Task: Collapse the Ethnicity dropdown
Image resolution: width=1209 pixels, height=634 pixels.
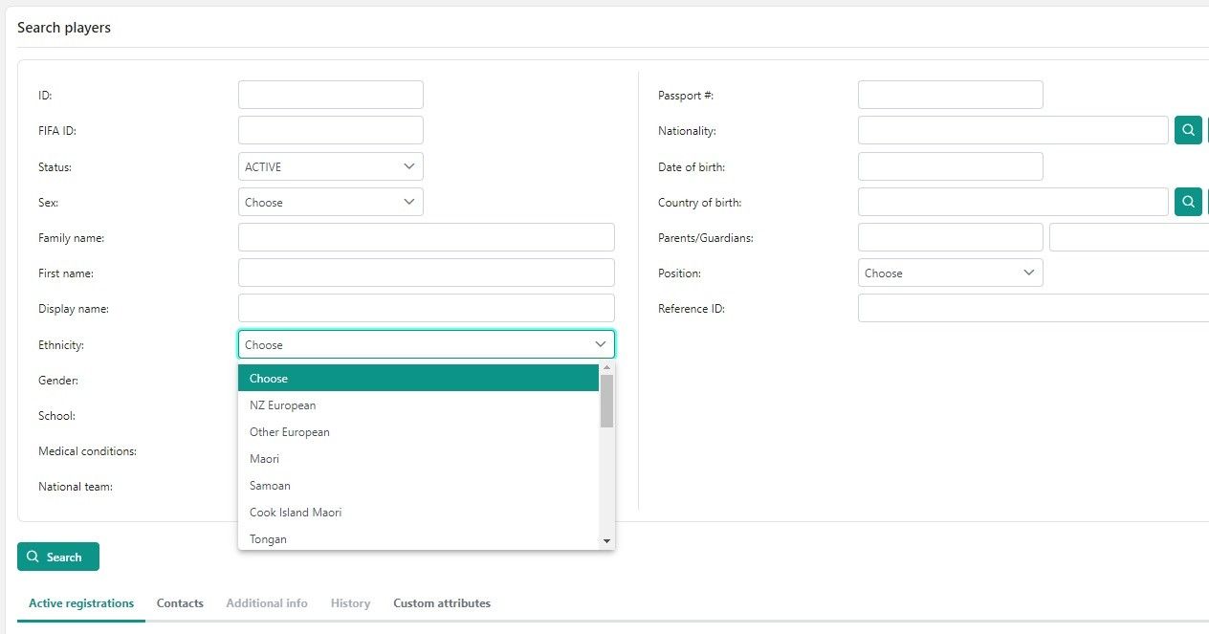Action: [426, 344]
